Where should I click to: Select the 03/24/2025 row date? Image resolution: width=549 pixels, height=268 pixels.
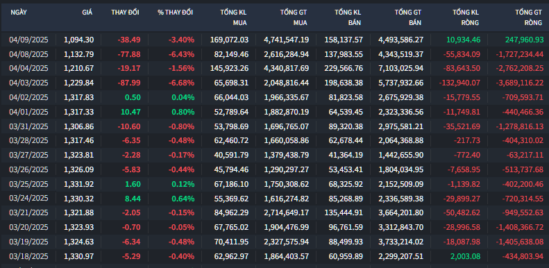(28, 199)
